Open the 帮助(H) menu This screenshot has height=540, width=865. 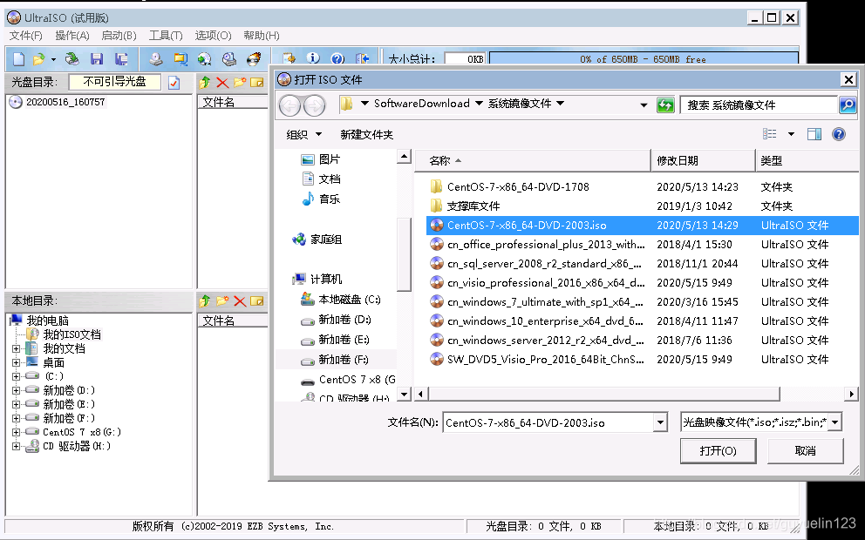(x=262, y=35)
